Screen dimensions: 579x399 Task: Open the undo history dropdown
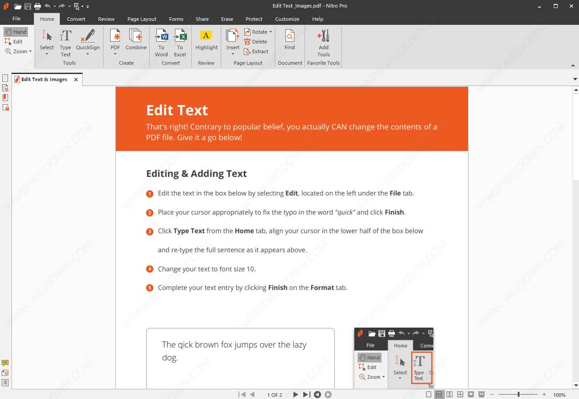55,6
